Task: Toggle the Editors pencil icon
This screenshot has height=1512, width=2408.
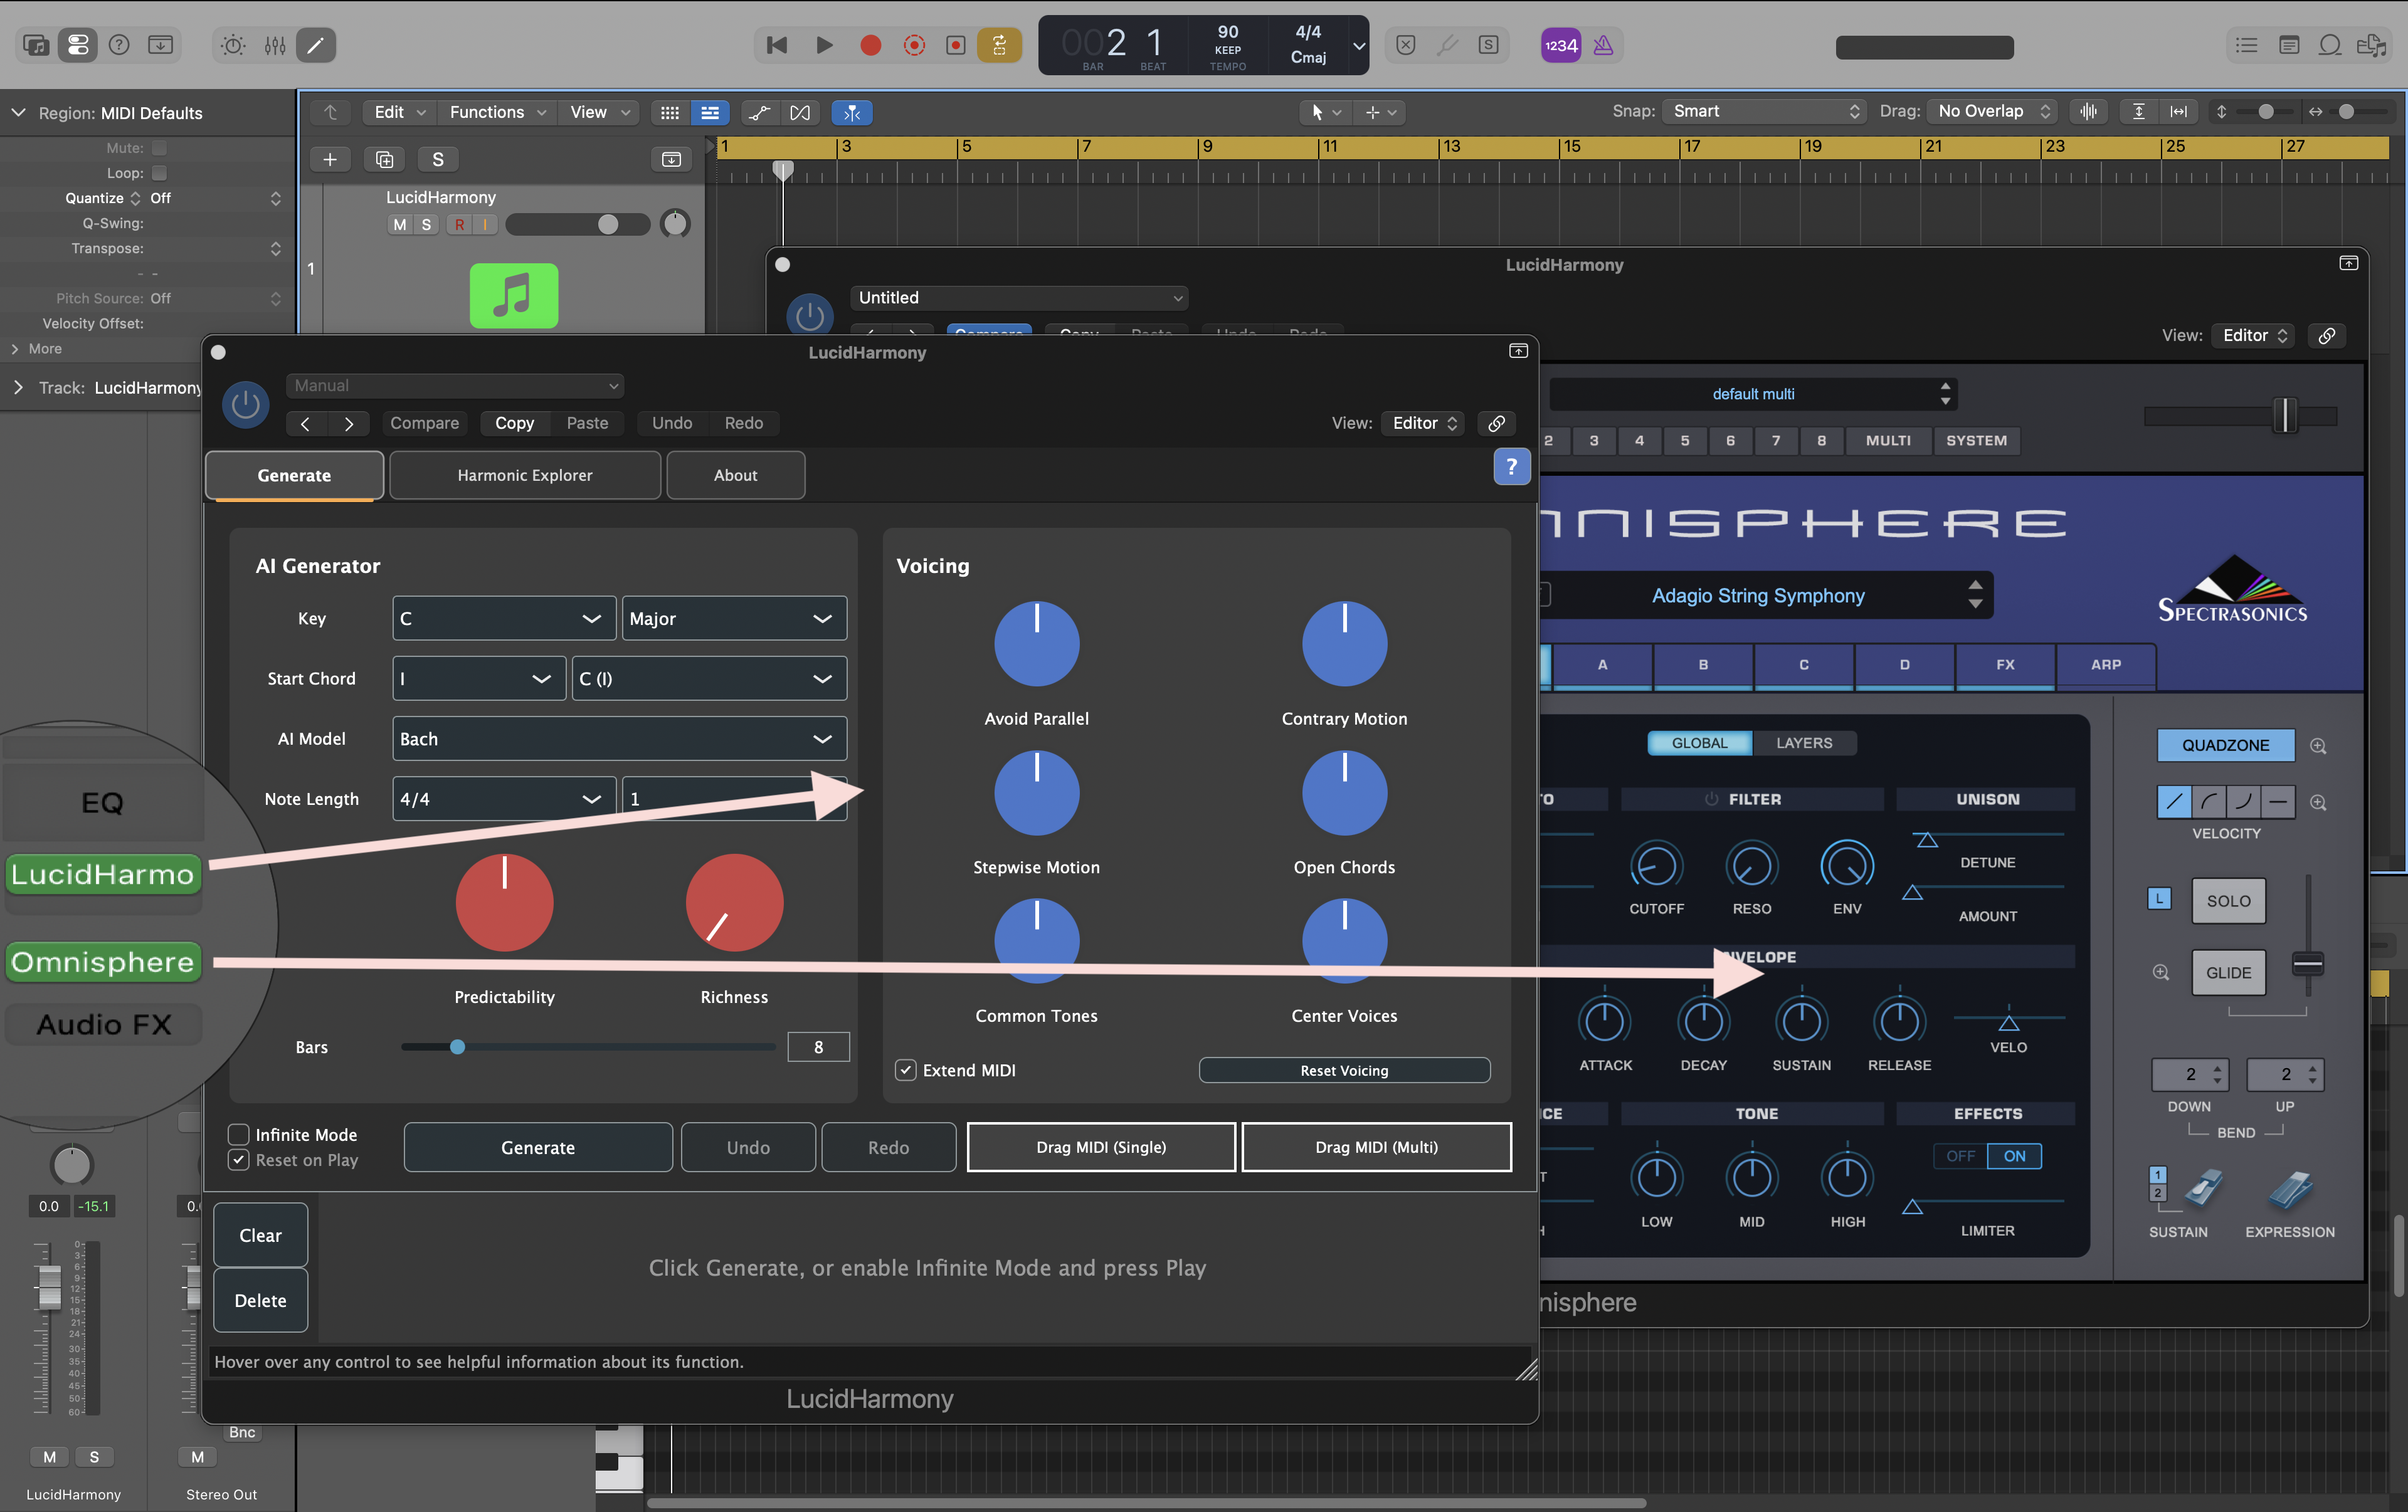Action: [316, 45]
